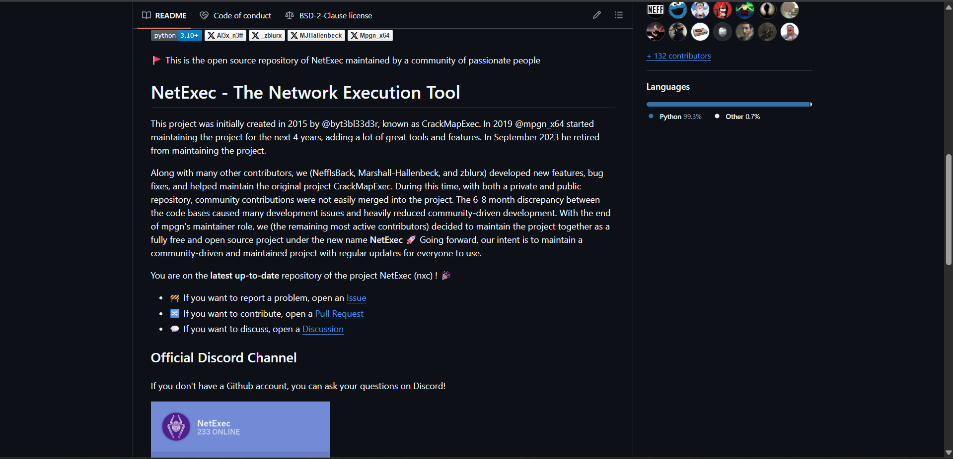Open the README outline list icon
This screenshot has width=953, height=459.
619,15
